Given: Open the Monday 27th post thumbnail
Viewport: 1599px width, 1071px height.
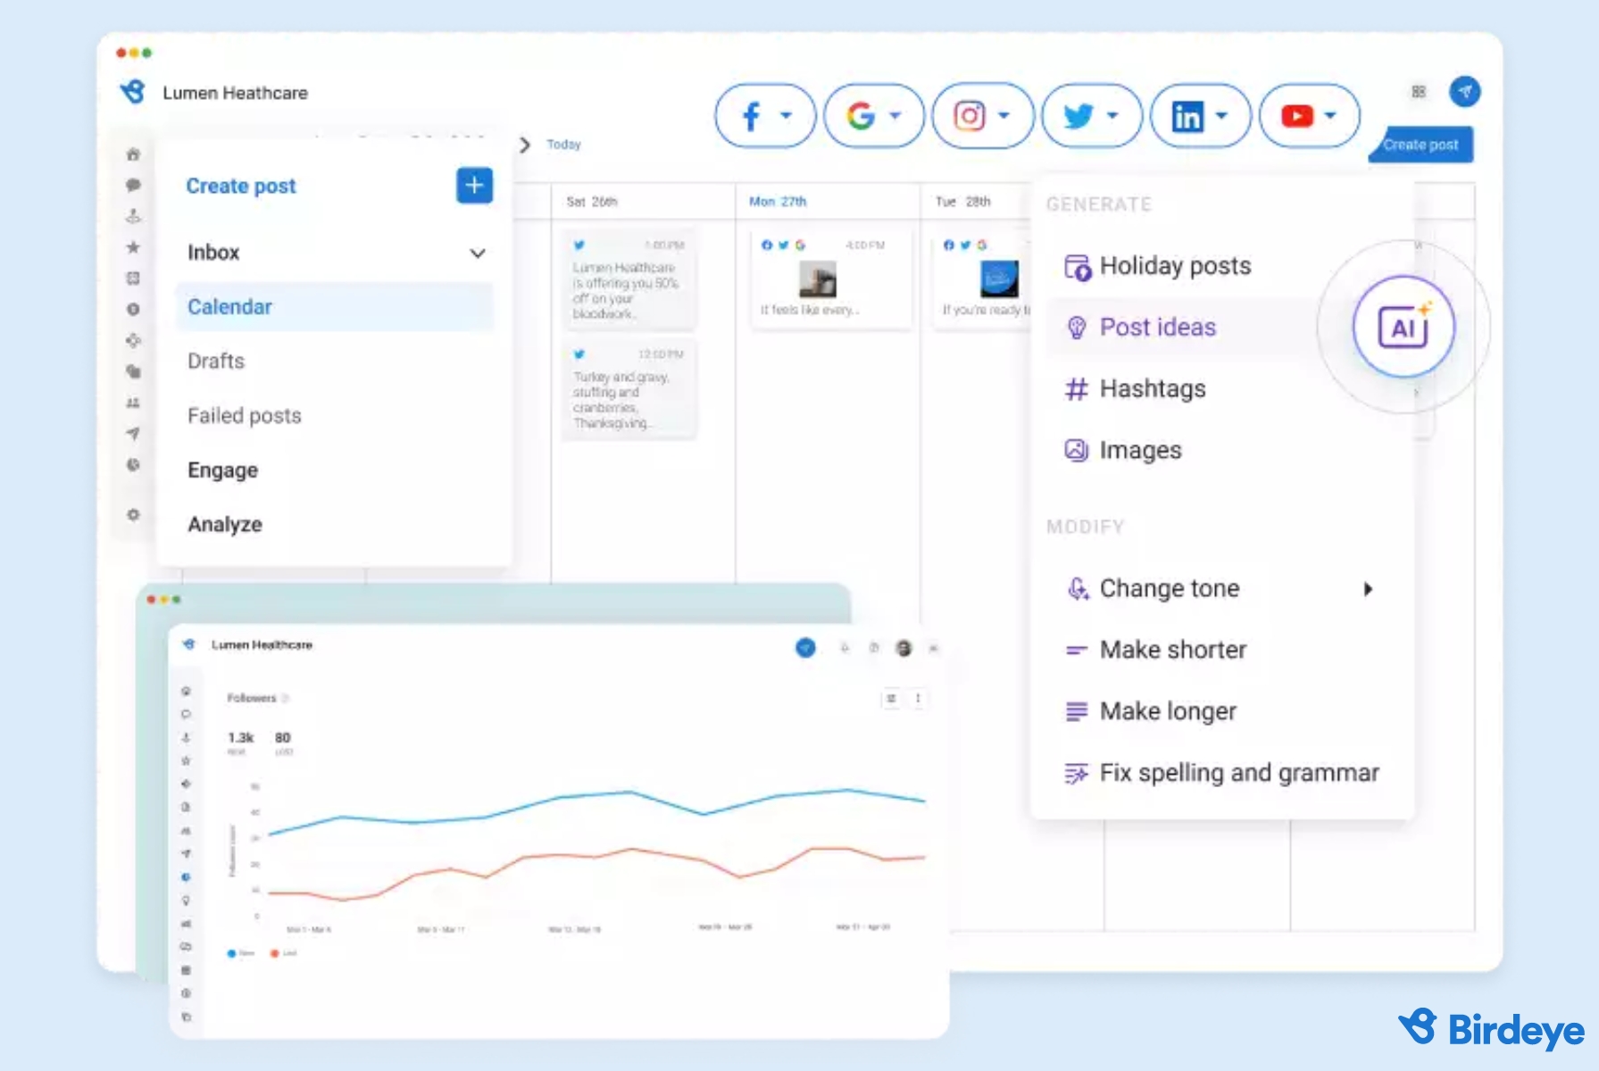Looking at the screenshot, I should 818,280.
